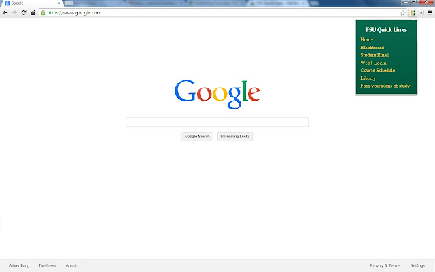Image resolution: width=435 pixels, height=272 pixels.
Task: Open the Home link in FSU Quick Links
Action: (366, 39)
